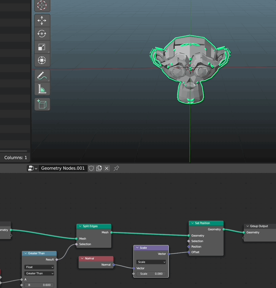276x288 pixels.
Task: Open the Float data type dropdown
Action: (x=39, y=267)
